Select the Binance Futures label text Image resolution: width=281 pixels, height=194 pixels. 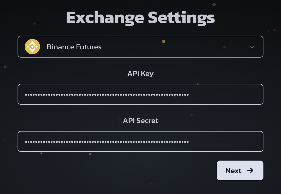click(74, 47)
